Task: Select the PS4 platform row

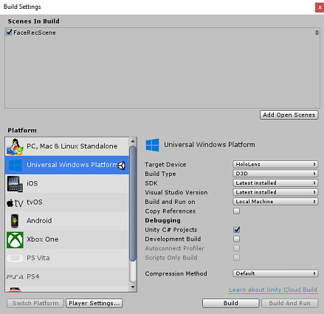Action: (67, 277)
